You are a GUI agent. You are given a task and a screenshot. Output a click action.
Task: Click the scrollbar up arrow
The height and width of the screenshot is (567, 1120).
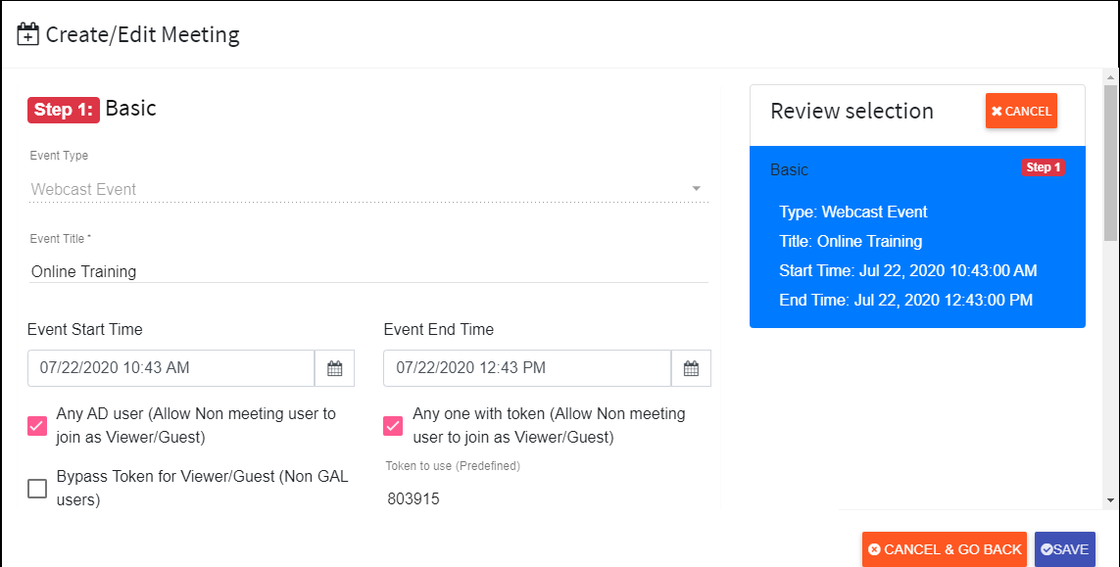[x=1110, y=77]
